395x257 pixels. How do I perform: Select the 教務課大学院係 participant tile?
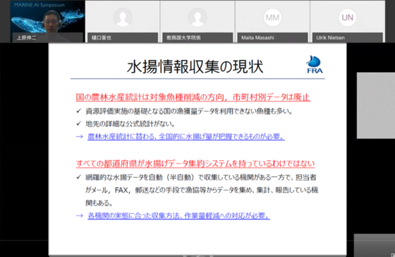(x=197, y=21)
